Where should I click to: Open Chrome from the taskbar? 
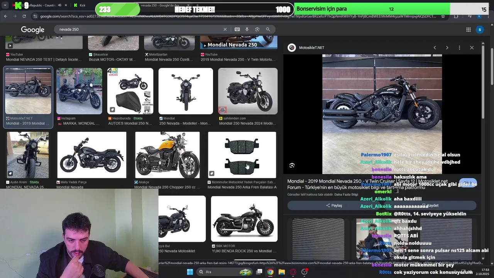pos(271,272)
